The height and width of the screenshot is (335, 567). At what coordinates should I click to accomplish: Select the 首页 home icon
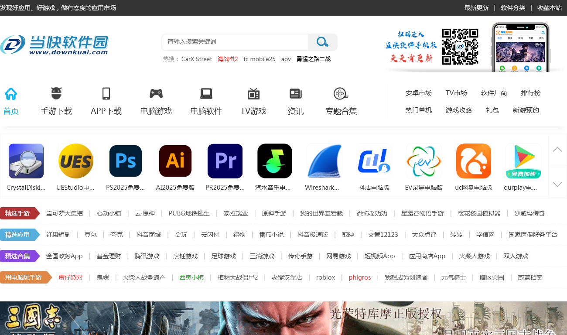10,93
